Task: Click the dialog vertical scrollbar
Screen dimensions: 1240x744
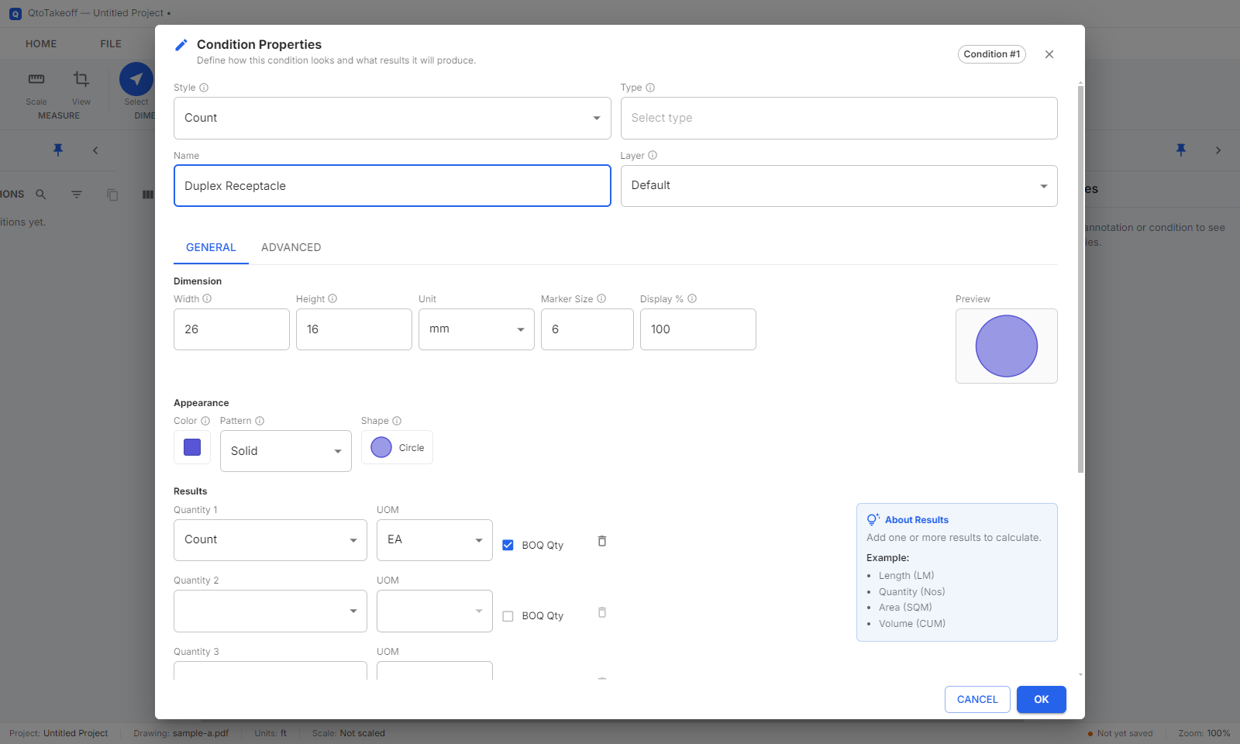Action: [x=1080, y=279]
